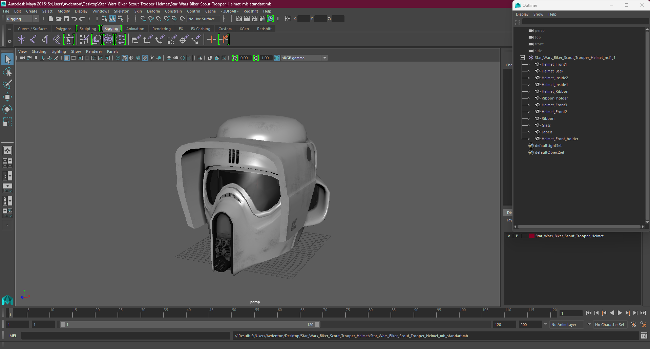The image size is (650, 349).
Task: Open Outliner Show menu
Action: point(538,14)
